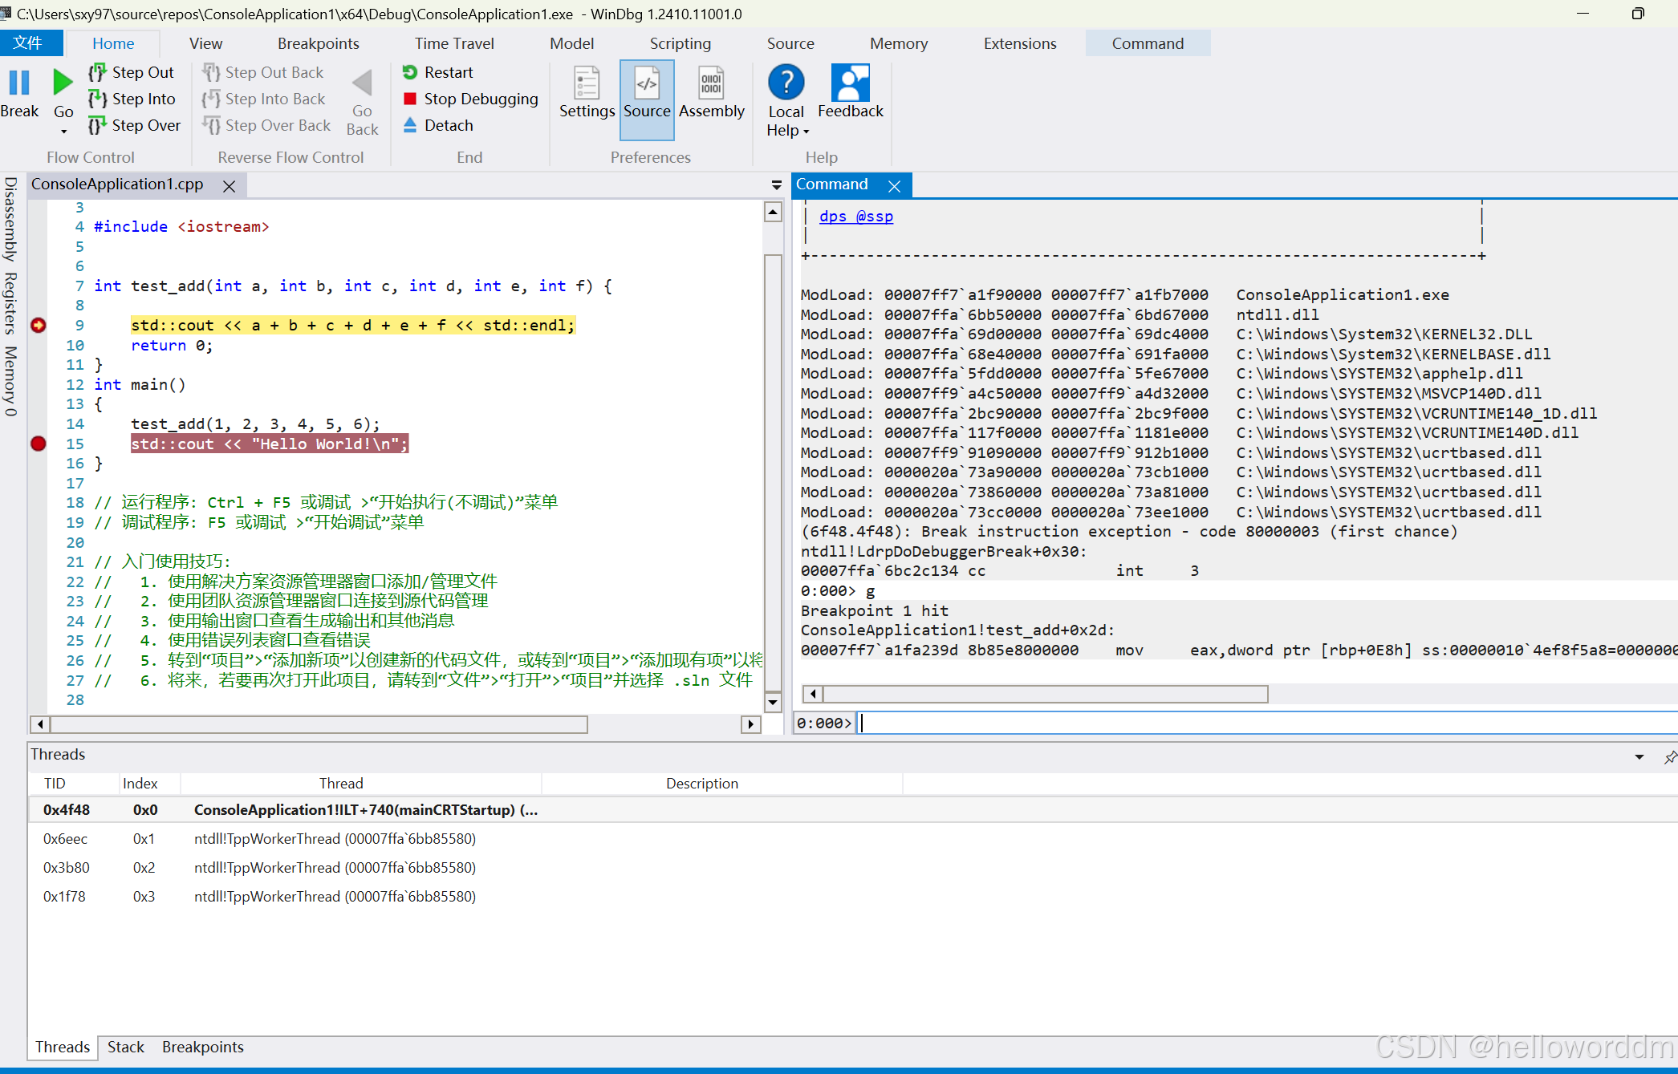Screen dimensions: 1678x1074
Task: Open the Breakpoints ribbon tab
Action: click(x=318, y=43)
